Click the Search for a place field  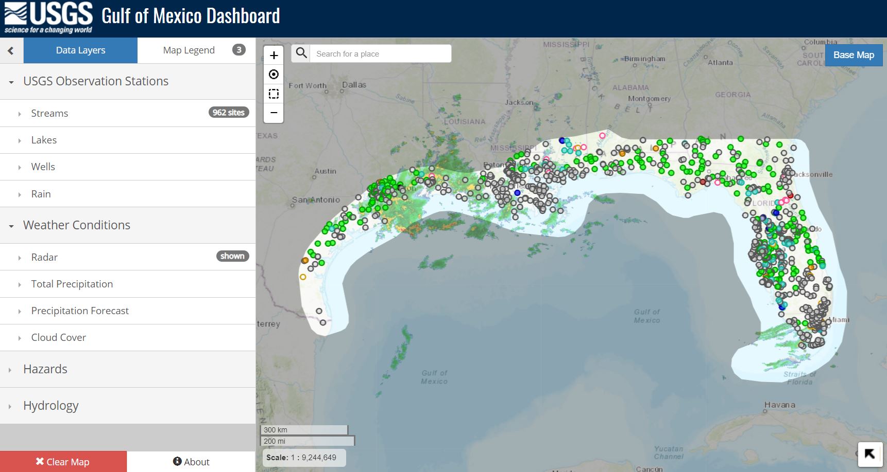point(380,53)
